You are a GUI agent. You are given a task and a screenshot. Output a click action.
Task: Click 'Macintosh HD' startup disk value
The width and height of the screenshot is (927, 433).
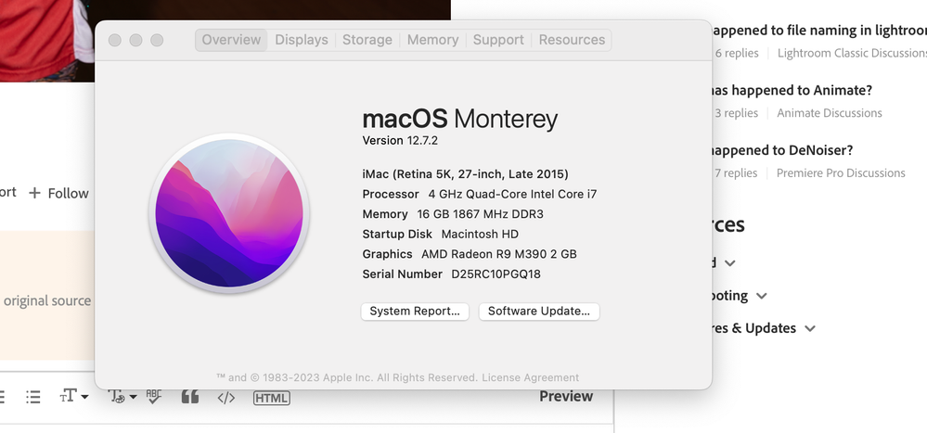pos(480,235)
